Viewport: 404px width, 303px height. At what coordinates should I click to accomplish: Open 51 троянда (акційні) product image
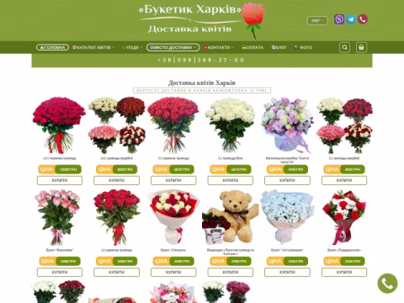pos(344,125)
